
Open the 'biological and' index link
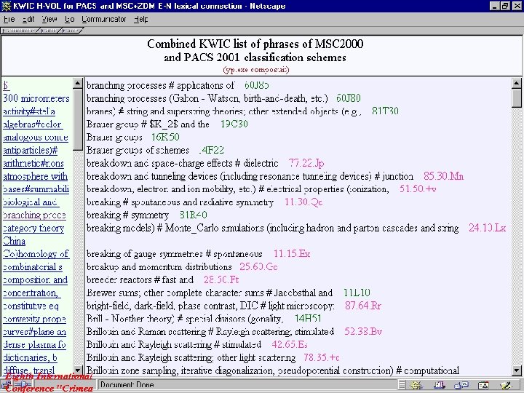[31, 202]
